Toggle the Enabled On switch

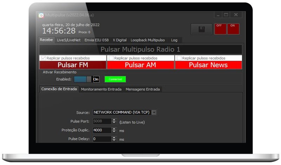point(87,79)
